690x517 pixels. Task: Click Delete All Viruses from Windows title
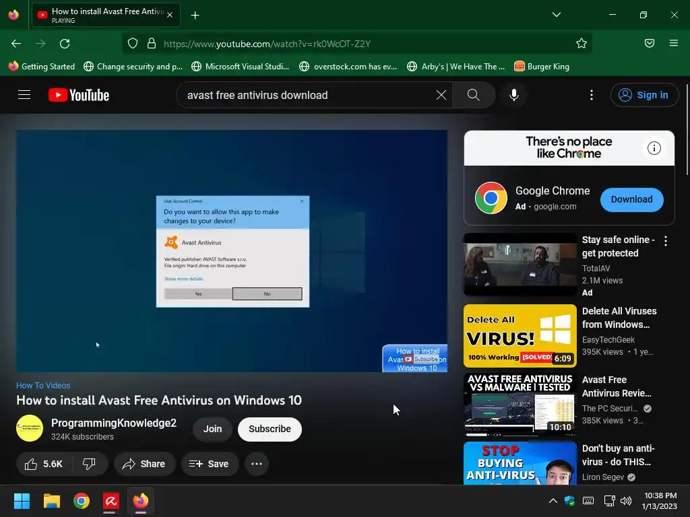(x=619, y=318)
